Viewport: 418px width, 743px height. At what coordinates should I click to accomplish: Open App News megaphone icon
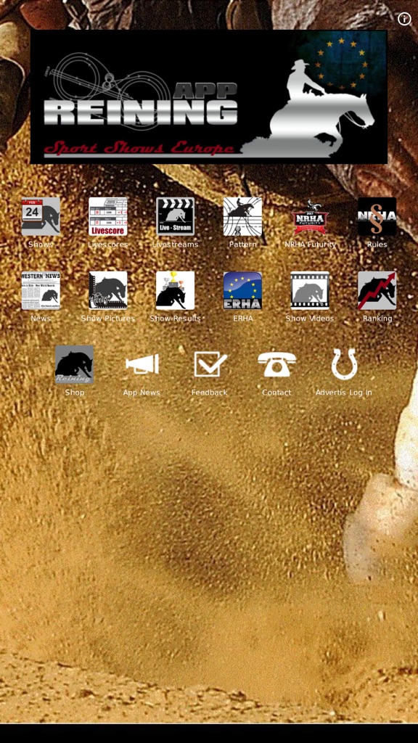point(142,364)
